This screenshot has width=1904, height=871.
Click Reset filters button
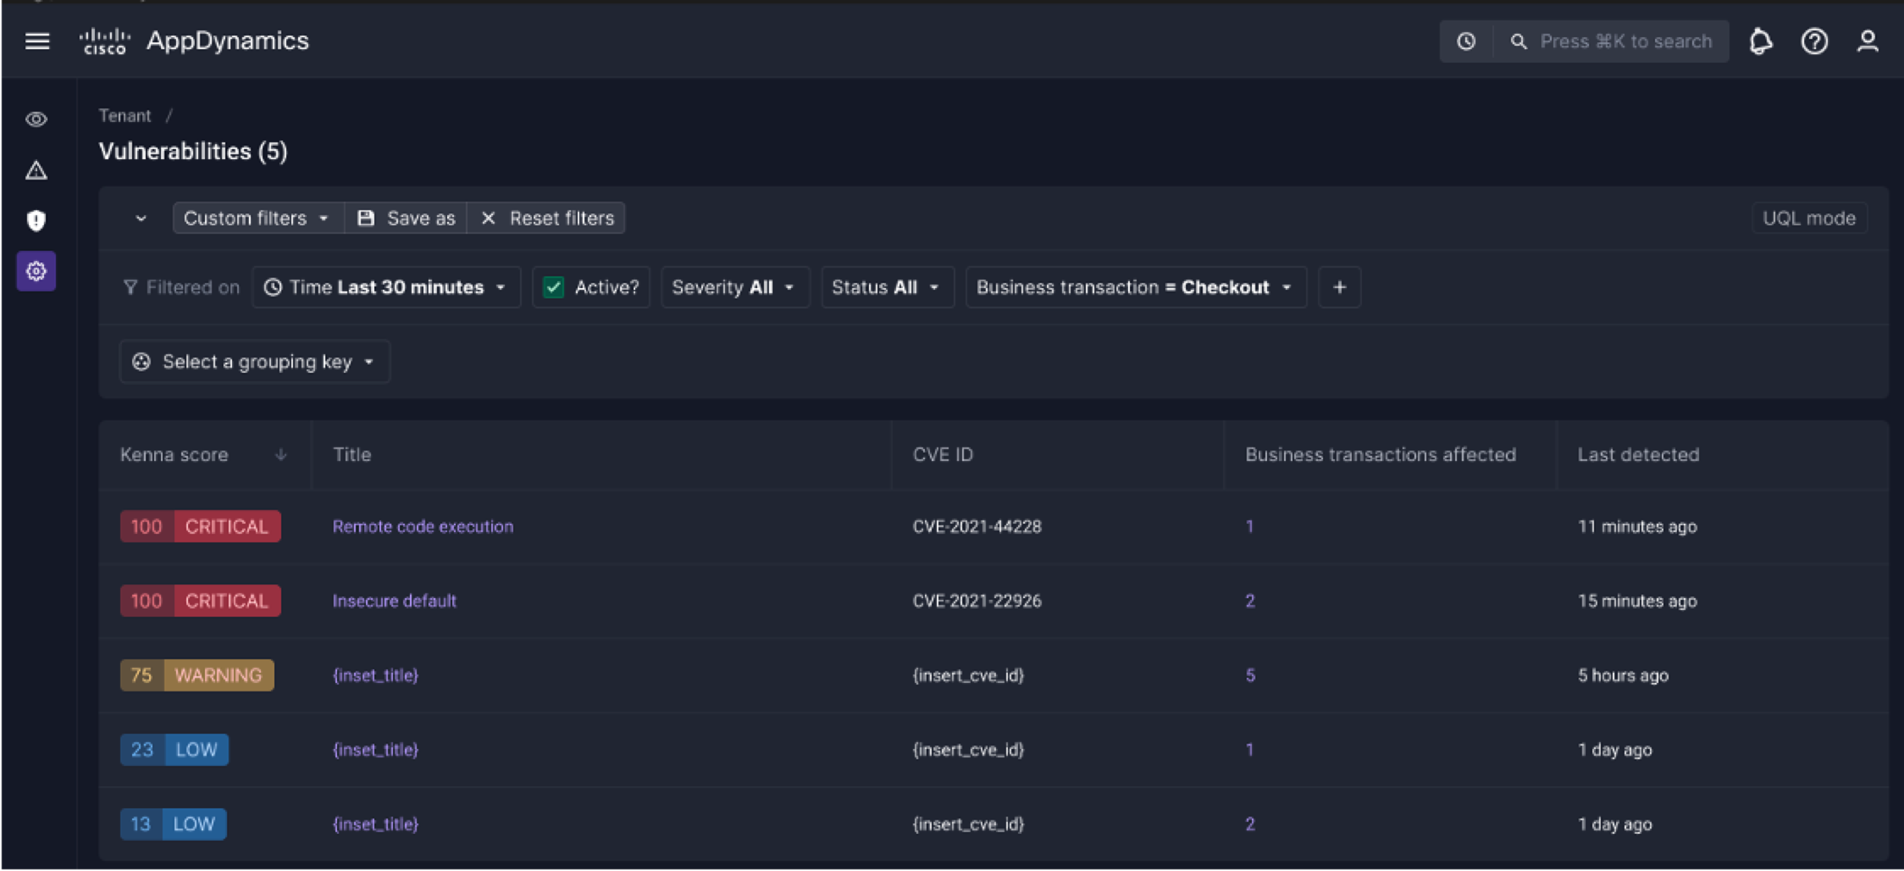point(547,218)
